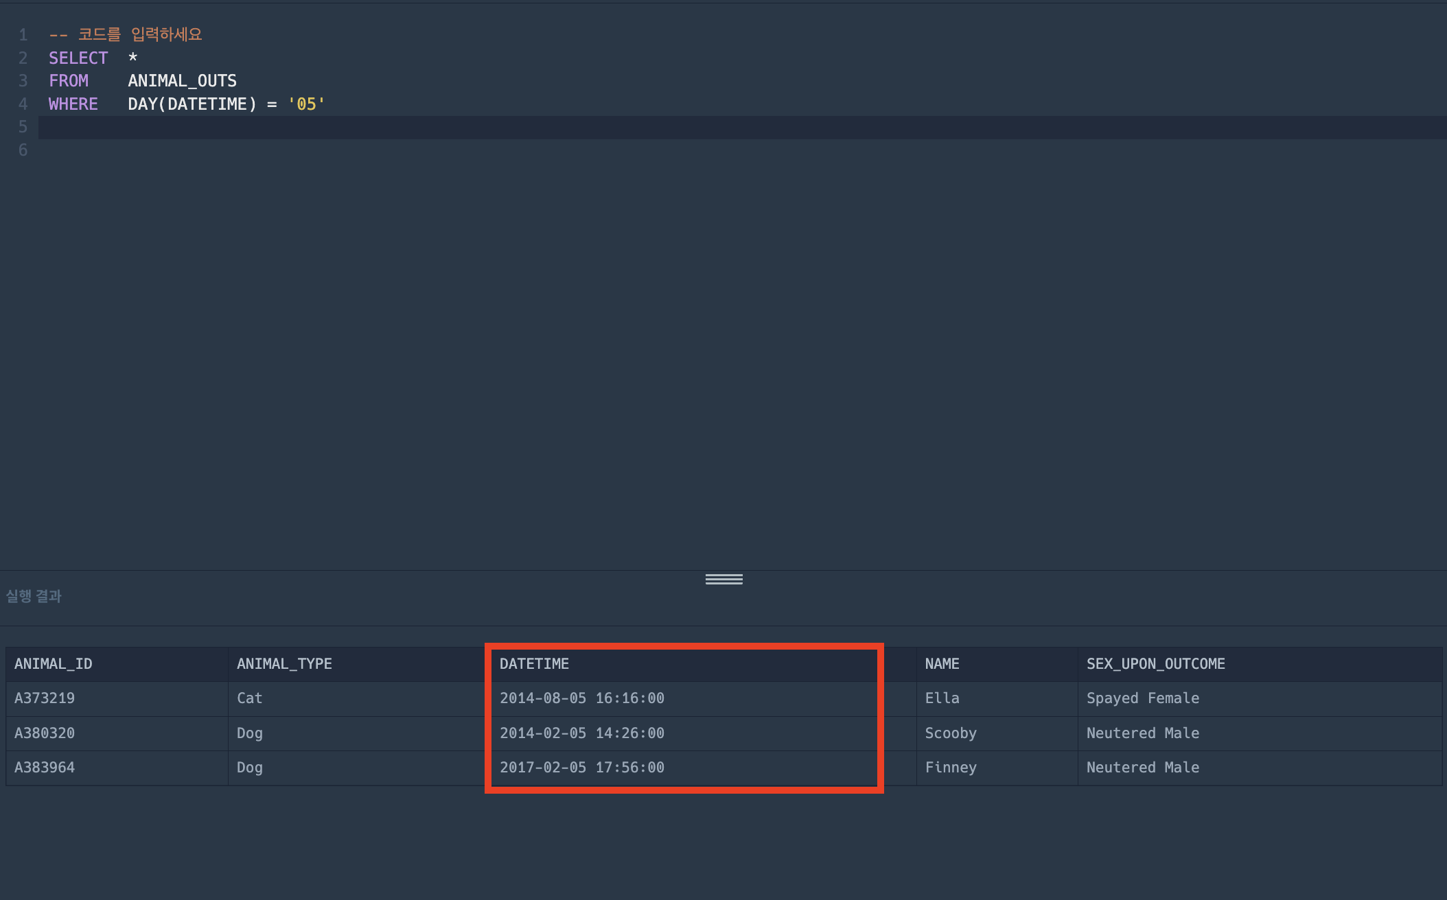Select the A373219 cell
Image resolution: width=1447 pixels, height=900 pixels.
[x=45, y=698]
